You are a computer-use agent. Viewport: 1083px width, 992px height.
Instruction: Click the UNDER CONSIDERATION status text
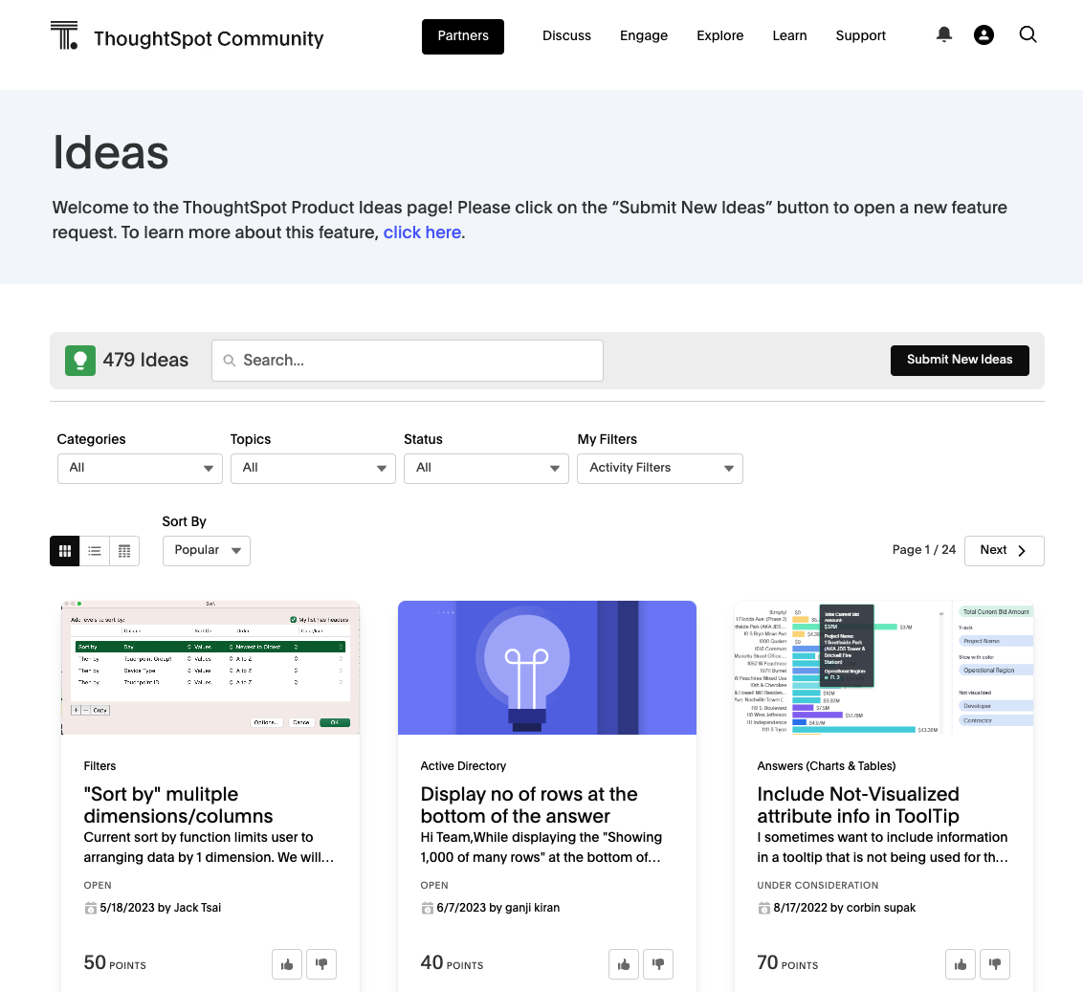[818, 886]
